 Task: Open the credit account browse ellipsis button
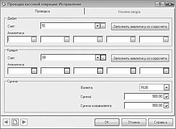103,58
